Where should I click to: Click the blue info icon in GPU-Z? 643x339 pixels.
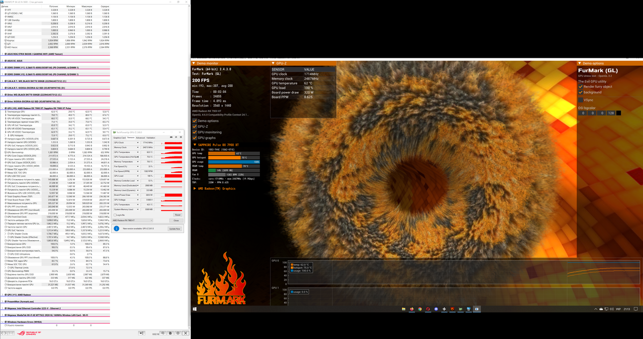(117, 229)
